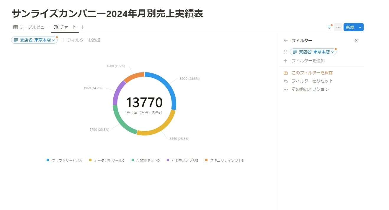Image resolution: width=389 pixels, height=210 pixels.
Task: Go back using the filter panel arrow
Action: [285, 40]
